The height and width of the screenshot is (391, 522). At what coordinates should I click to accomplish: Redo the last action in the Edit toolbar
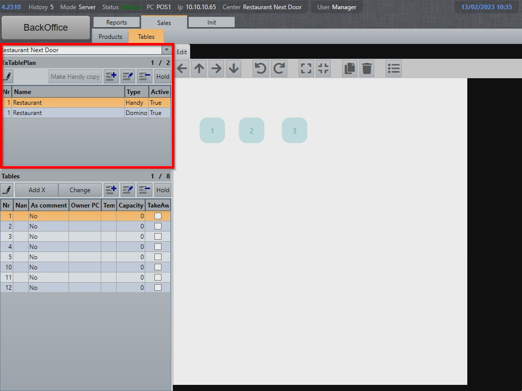click(x=279, y=68)
